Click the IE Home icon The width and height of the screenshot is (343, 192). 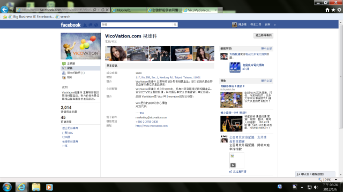(327, 10)
